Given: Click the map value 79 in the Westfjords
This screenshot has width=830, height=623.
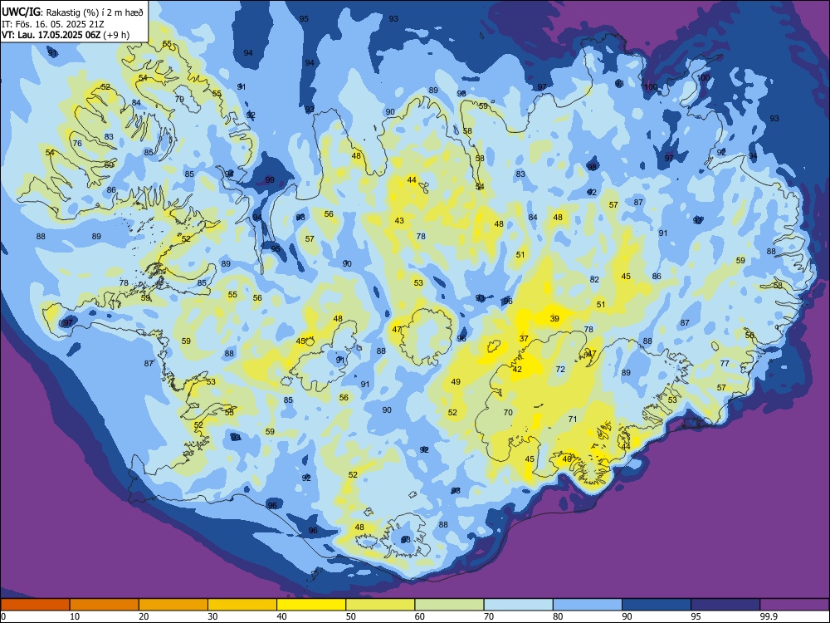Looking at the screenshot, I should (179, 99).
